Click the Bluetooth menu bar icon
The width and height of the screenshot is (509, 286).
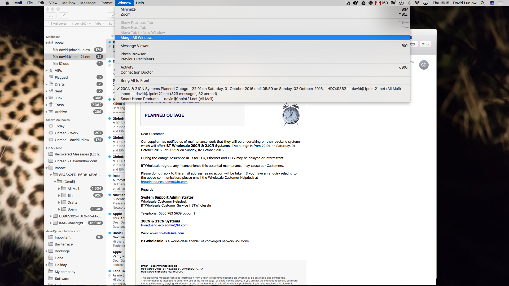tap(409, 3)
